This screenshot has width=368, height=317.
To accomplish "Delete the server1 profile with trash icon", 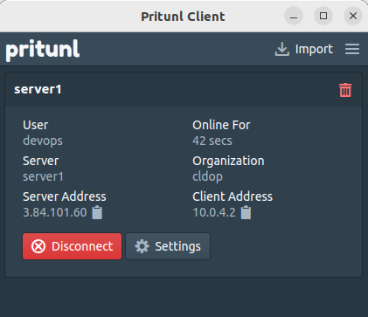I will pos(345,90).
